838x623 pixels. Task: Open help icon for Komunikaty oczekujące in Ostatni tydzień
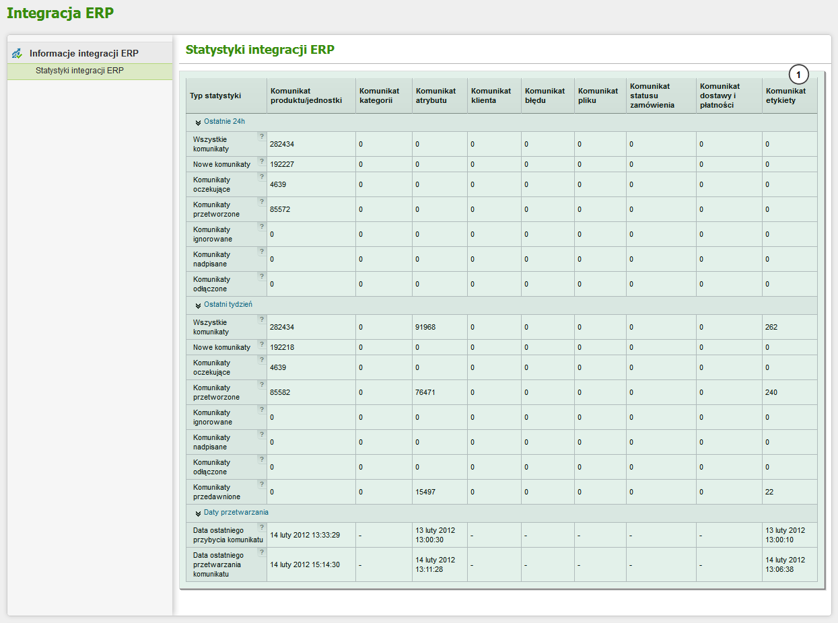point(262,359)
